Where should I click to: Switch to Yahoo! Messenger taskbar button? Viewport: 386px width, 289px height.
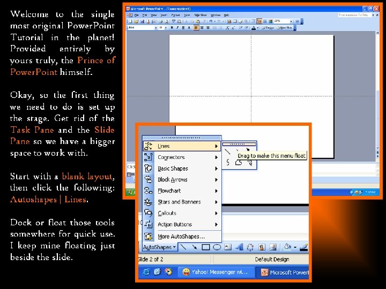point(216,272)
